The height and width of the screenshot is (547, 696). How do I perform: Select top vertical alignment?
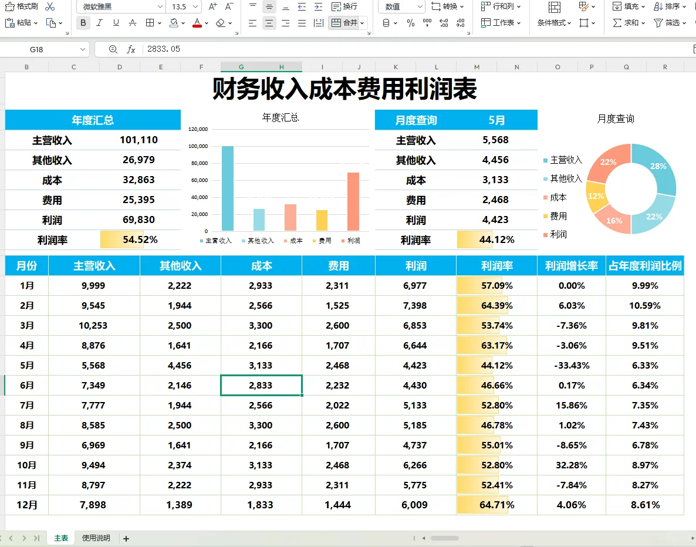(x=252, y=6)
